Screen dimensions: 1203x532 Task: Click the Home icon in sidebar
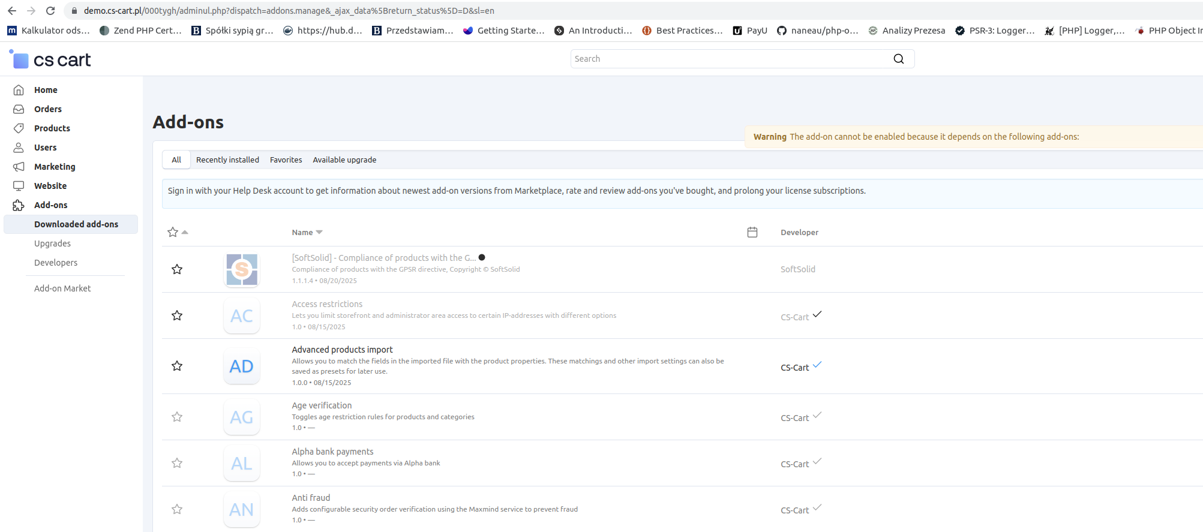(x=19, y=90)
